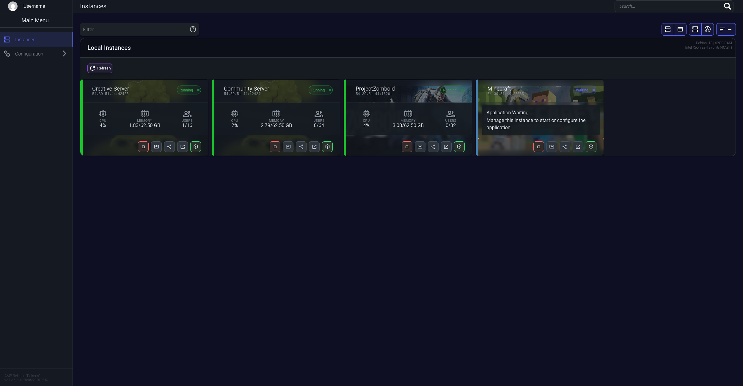
Task: Click the Username label
Action: [x=34, y=6]
